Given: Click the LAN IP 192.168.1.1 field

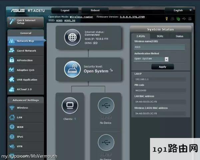Looking at the screenshot, I should click(x=160, y=79).
